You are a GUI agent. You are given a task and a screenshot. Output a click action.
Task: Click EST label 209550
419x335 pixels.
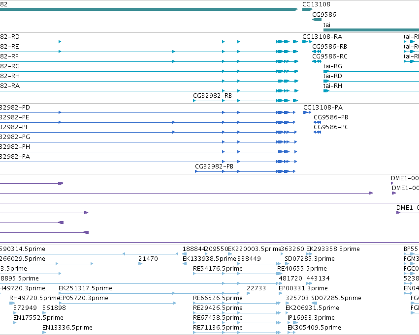[x=217, y=249]
